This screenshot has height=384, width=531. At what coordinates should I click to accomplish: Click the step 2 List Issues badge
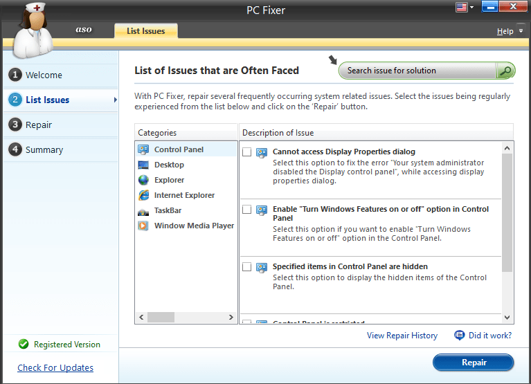click(15, 100)
